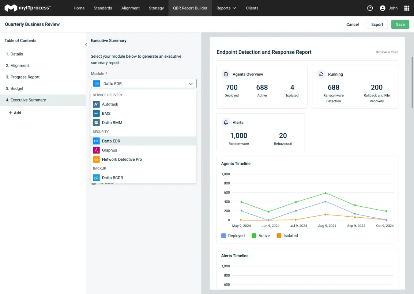Click the Graphus module icon

[96, 150]
